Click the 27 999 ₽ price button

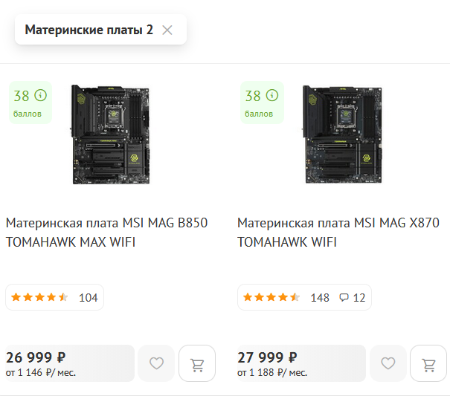tap(301, 363)
